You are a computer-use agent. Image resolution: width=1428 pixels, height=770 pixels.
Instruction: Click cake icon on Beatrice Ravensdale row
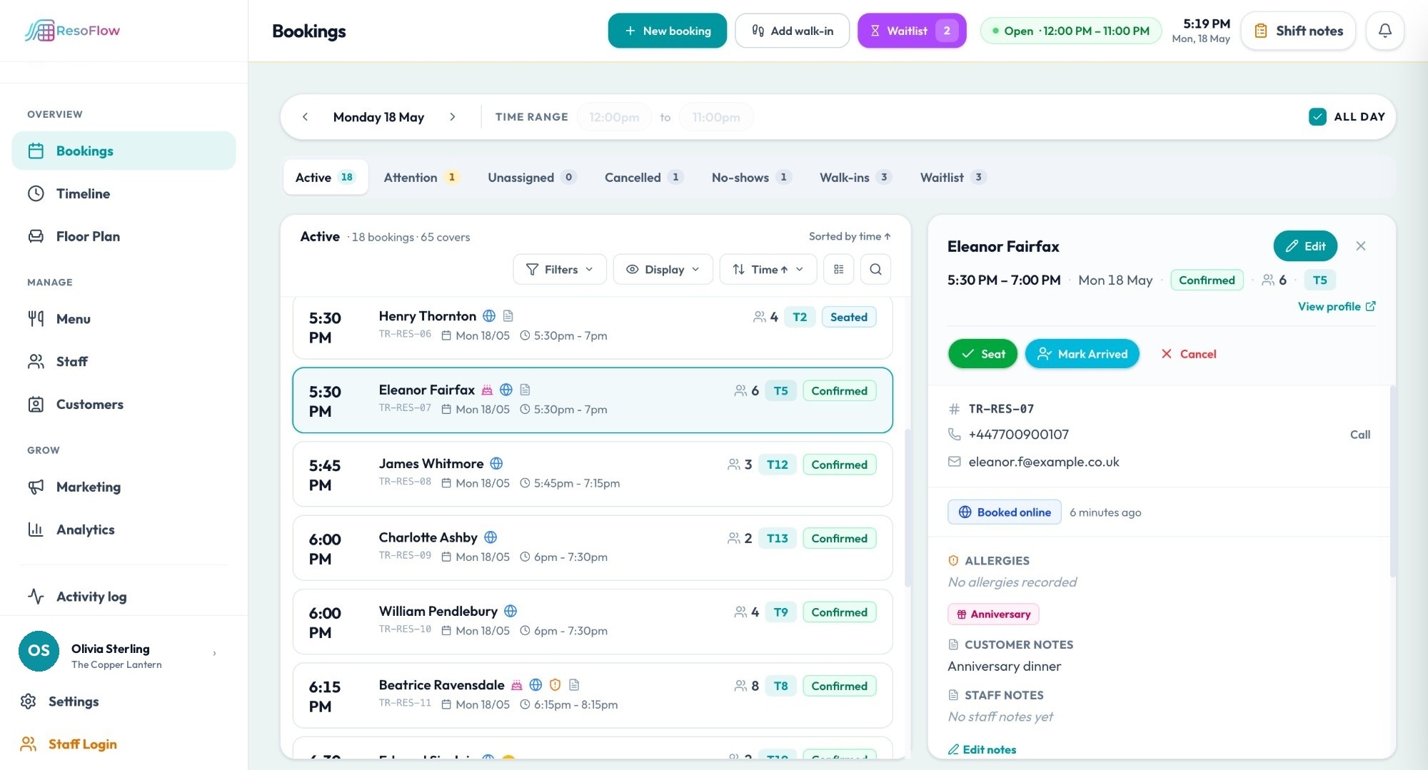coord(517,685)
